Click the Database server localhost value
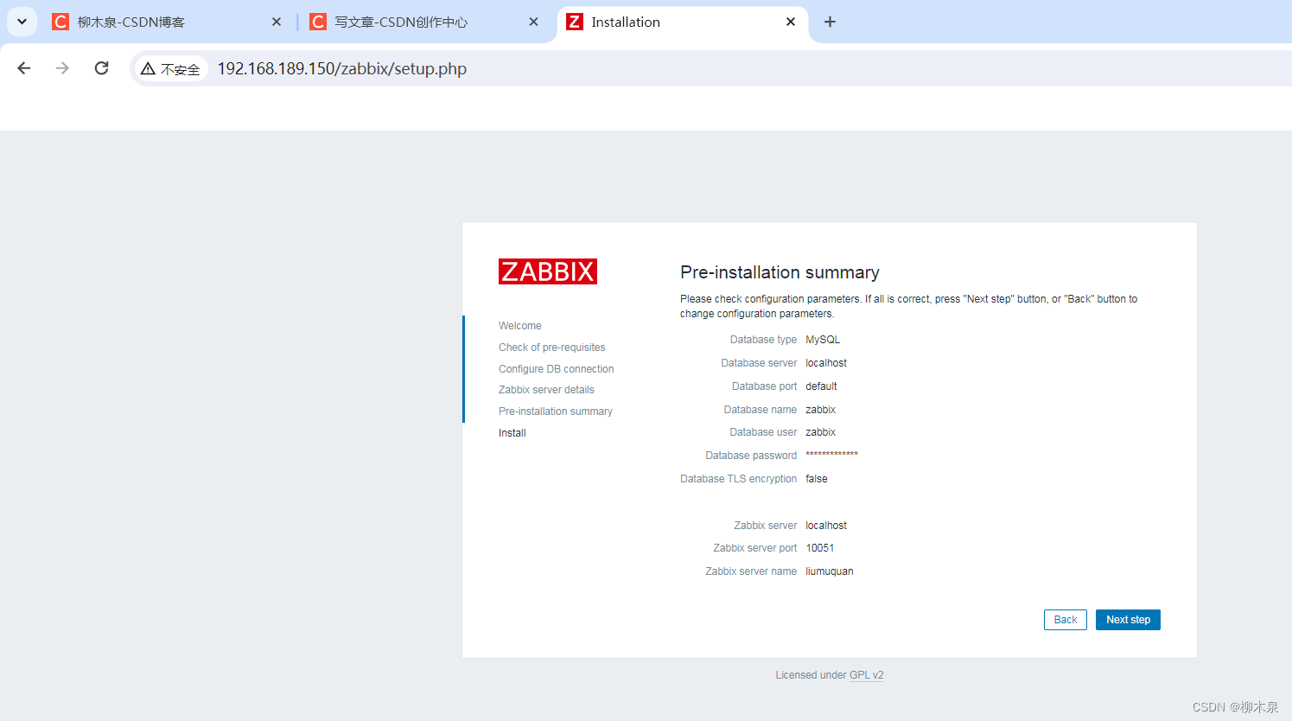 point(826,363)
